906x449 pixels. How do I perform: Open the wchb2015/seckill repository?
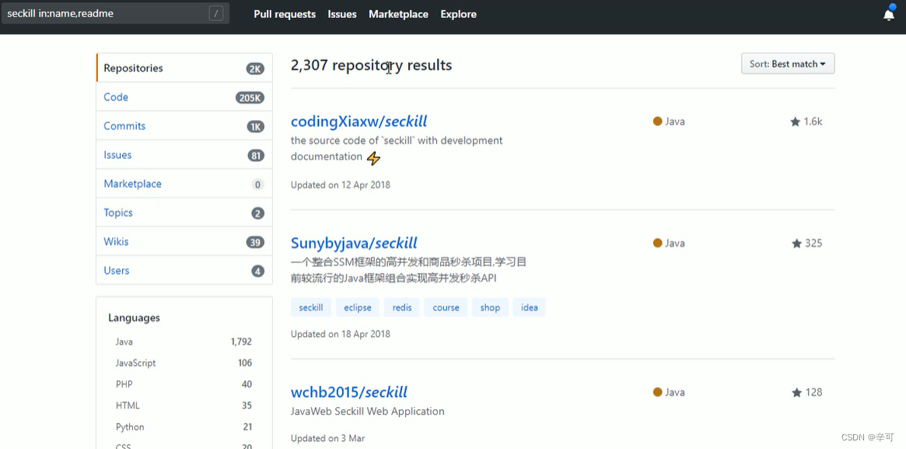pyautogui.click(x=349, y=391)
